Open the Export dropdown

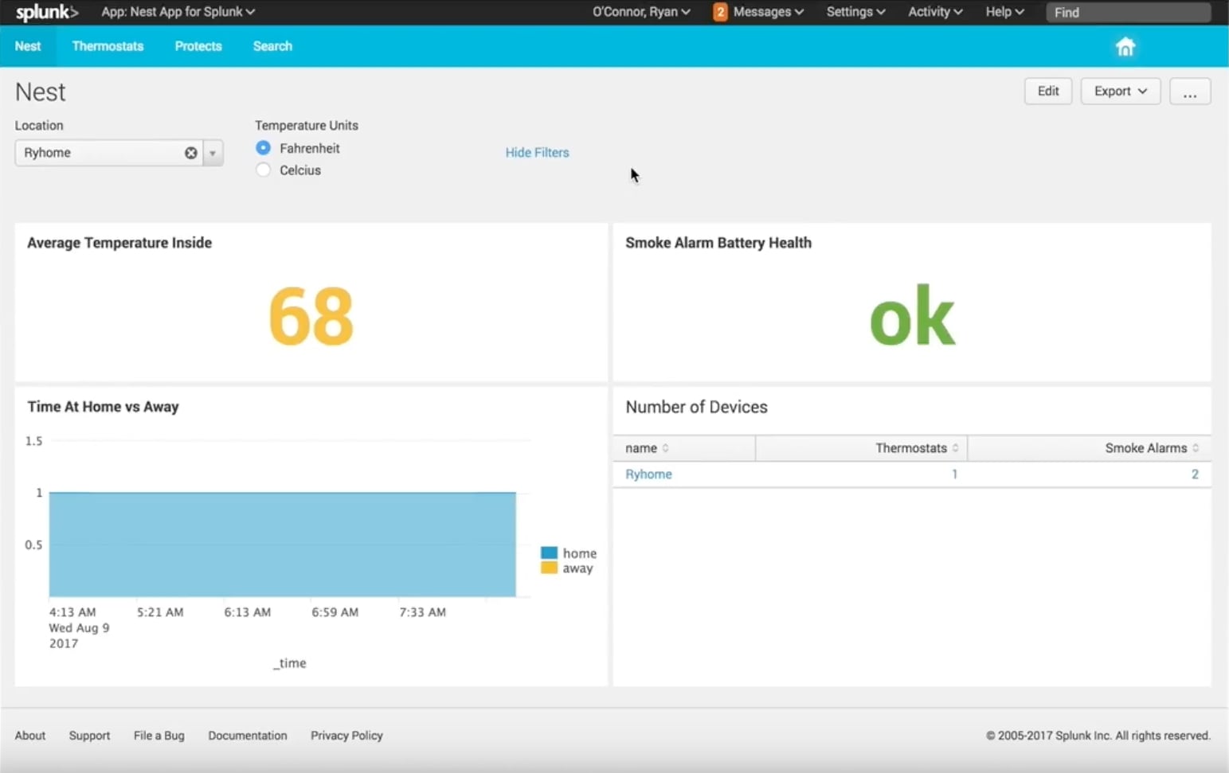click(1120, 92)
